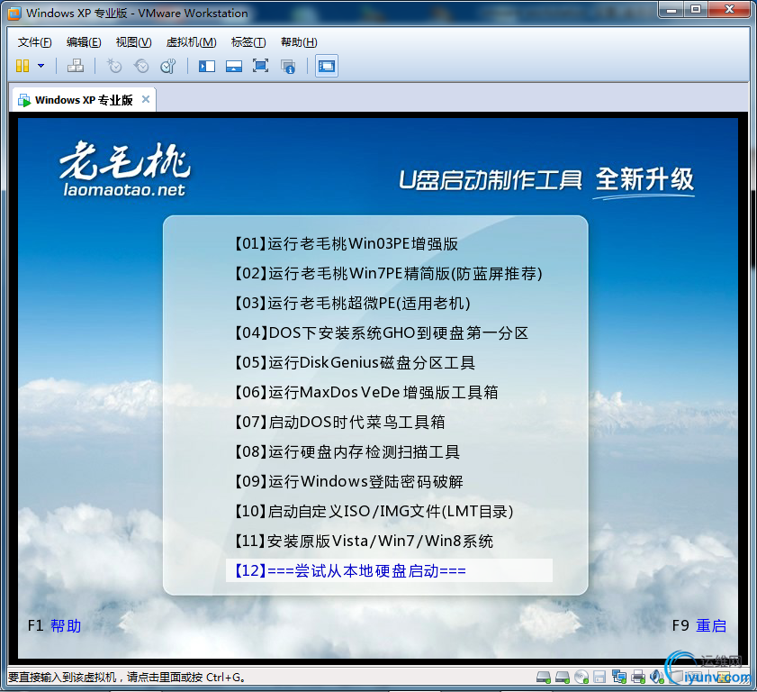This screenshot has height=692, width=757.
Task: Open the 文件(F) menu
Action: [x=34, y=42]
